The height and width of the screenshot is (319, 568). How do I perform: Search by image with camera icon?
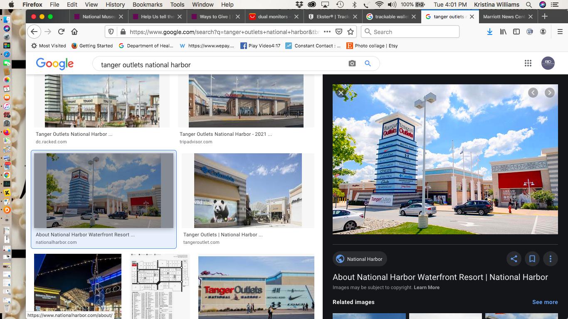coord(352,64)
